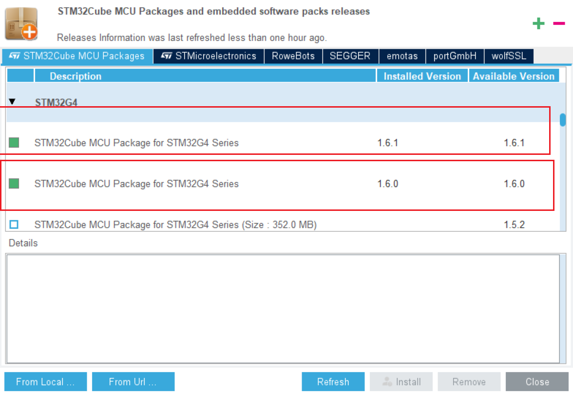Click the Description column header
The height and width of the screenshot is (395, 573).
pos(205,76)
